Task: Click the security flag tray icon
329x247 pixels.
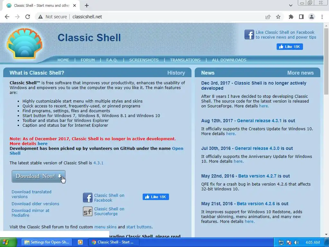Action: click(289, 242)
